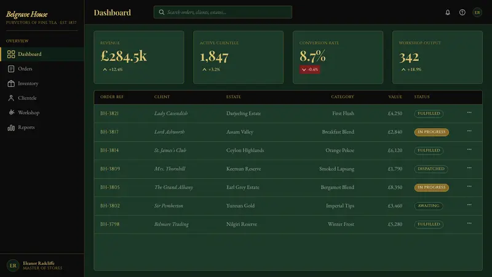The image size is (492, 277).
Task: Sort by Order Ref column header
Action: [112, 97]
